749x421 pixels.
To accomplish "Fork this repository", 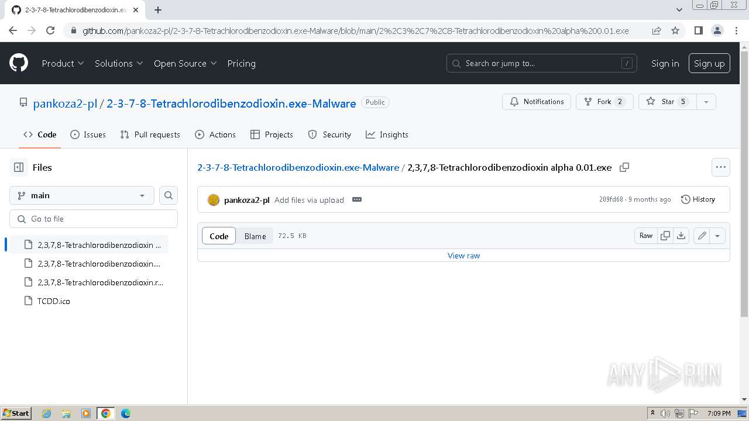I will (x=604, y=102).
